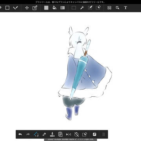Undo the last stroke
The image size is (141, 141).
(x=20, y=134)
